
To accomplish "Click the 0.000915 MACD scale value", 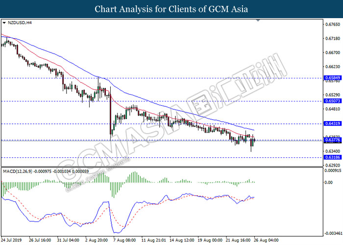I will click(x=333, y=171).
